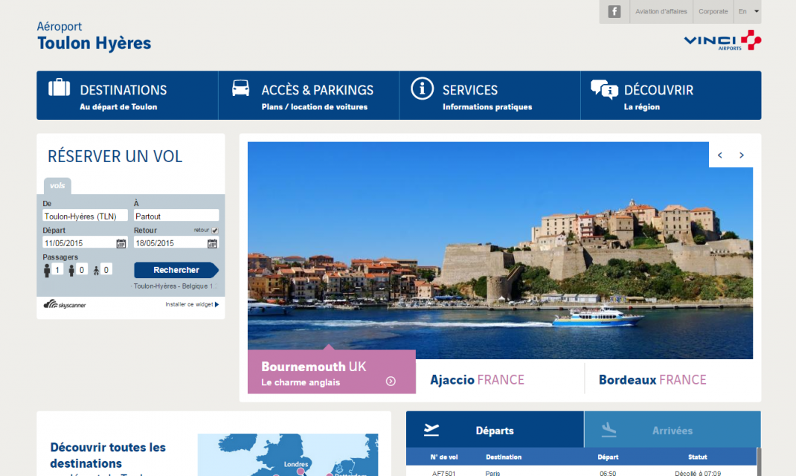Switch to the Arrivées tab

coord(672,430)
